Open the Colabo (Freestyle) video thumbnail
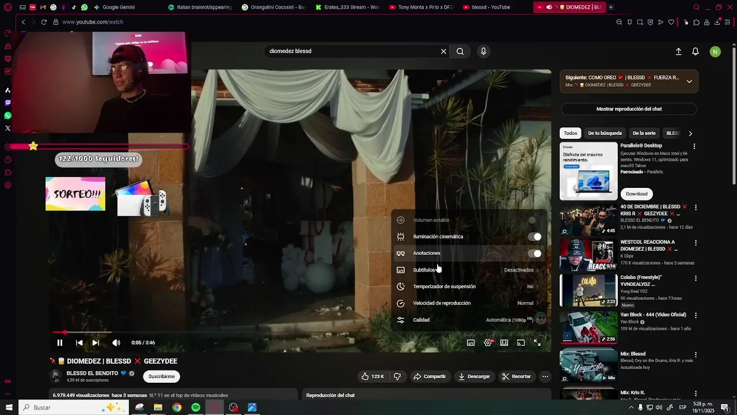 pos(588,290)
